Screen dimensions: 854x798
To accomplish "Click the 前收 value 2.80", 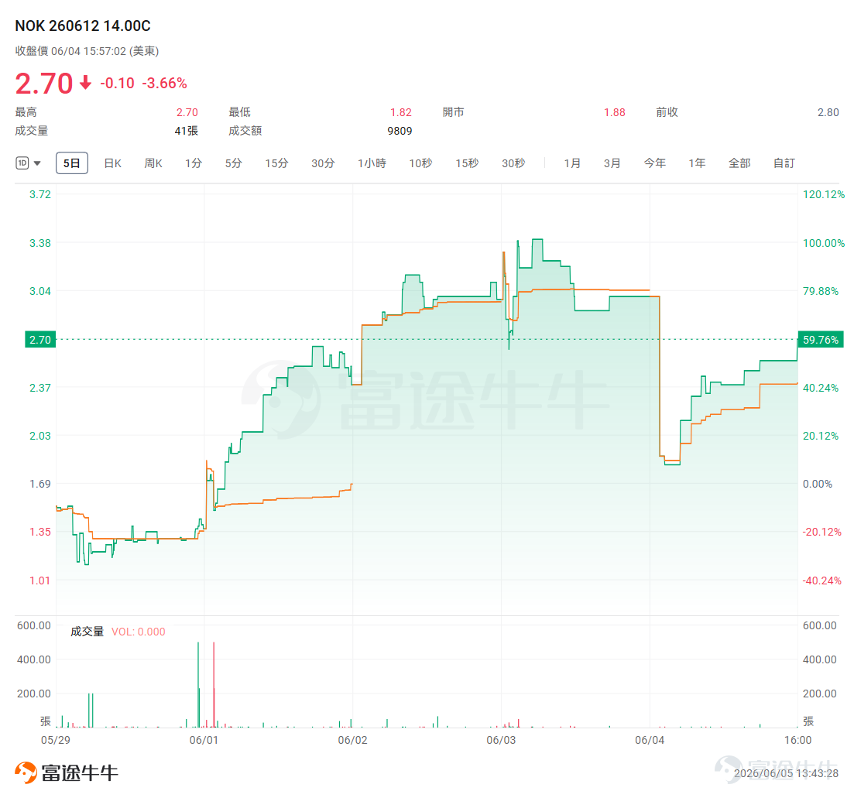I will (x=828, y=112).
